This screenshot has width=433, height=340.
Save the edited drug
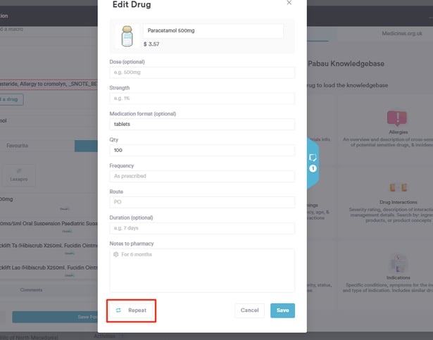[282, 310]
